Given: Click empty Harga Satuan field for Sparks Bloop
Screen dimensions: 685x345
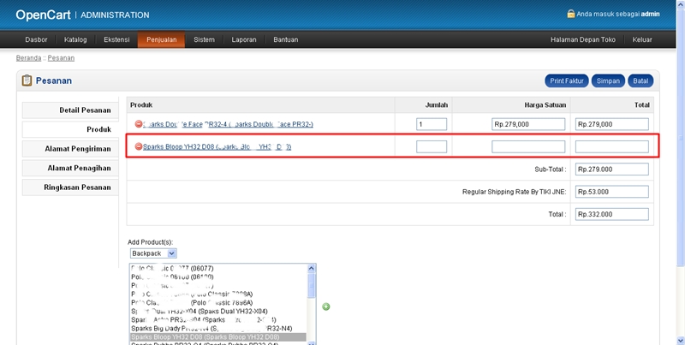Looking at the screenshot, I should pos(528,146).
